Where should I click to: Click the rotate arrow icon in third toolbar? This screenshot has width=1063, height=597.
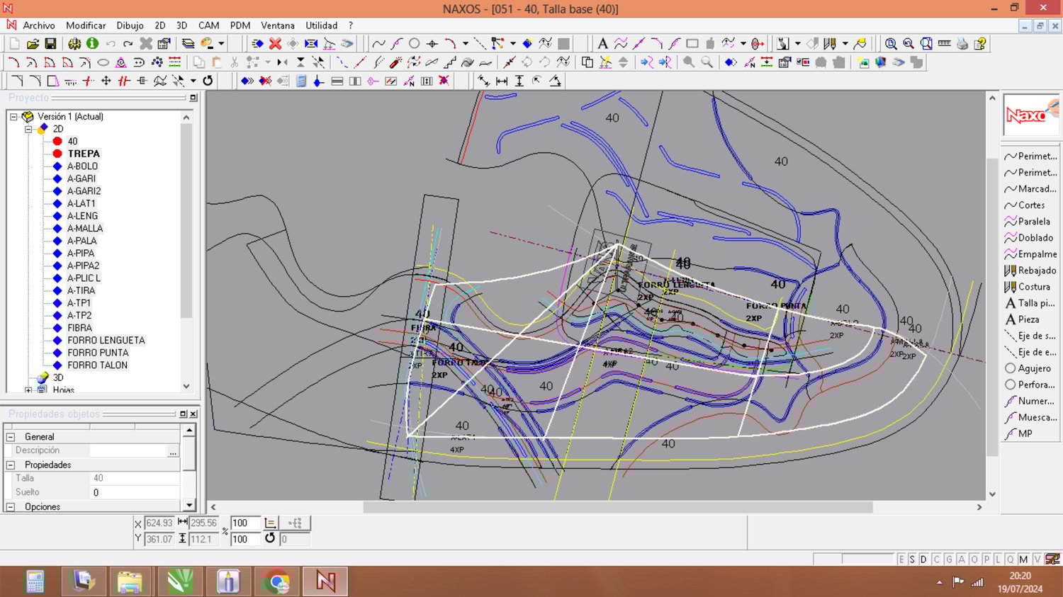[x=208, y=81]
